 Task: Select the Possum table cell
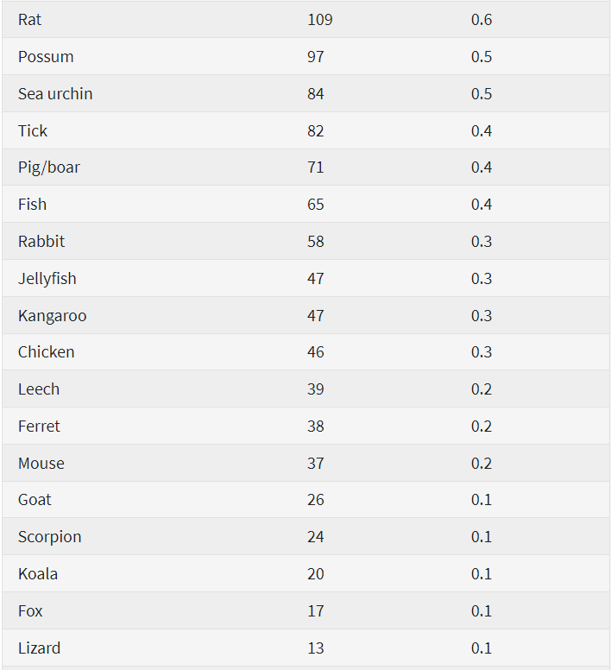tap(46, 57)
